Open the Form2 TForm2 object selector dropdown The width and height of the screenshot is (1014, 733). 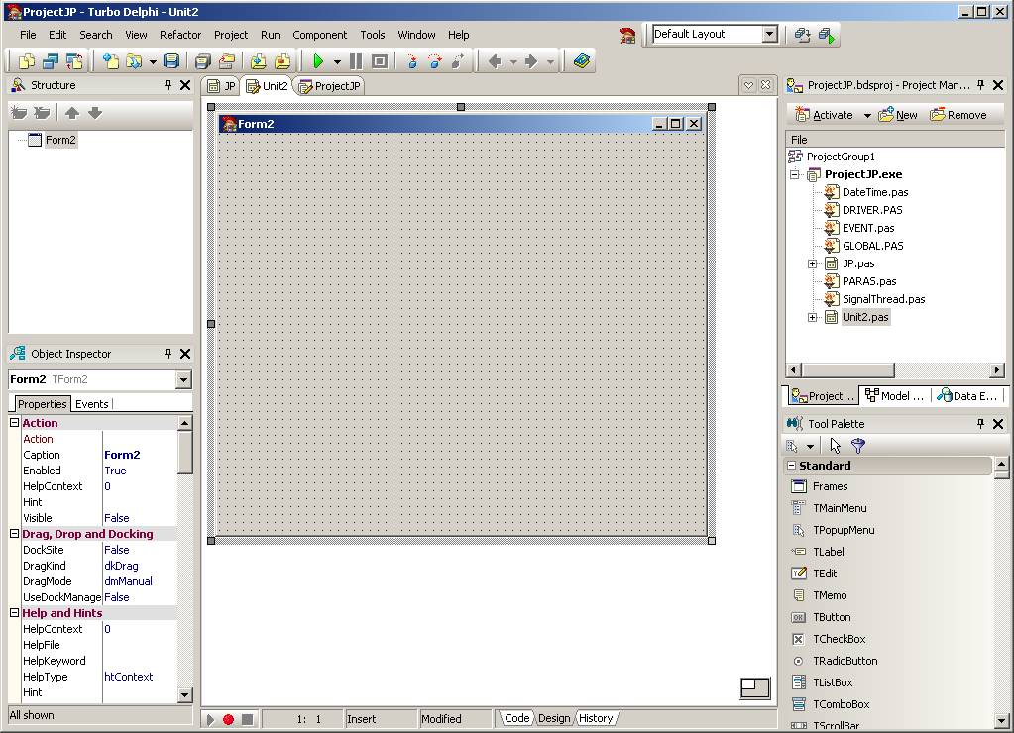[183, 379]
